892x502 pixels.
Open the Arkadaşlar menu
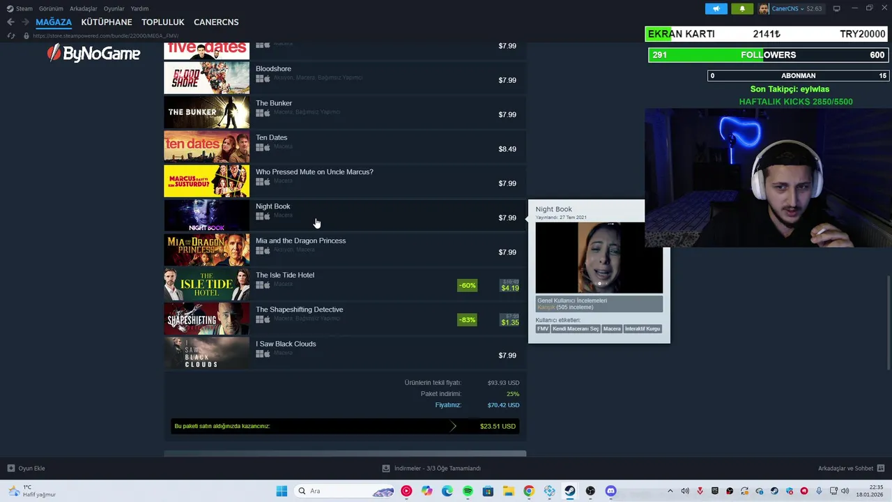tap(84, 8)
